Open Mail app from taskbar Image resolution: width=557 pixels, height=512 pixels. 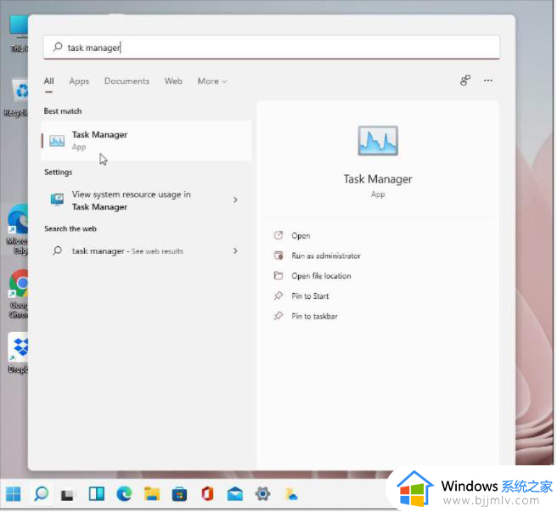pyautogui.click(x=235, y=494)
